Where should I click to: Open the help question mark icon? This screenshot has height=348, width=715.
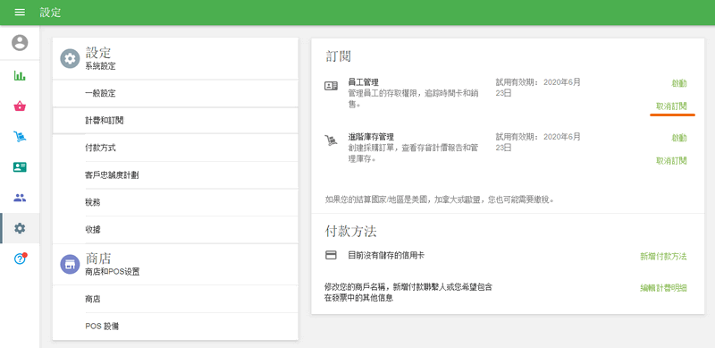pos(20,259)
